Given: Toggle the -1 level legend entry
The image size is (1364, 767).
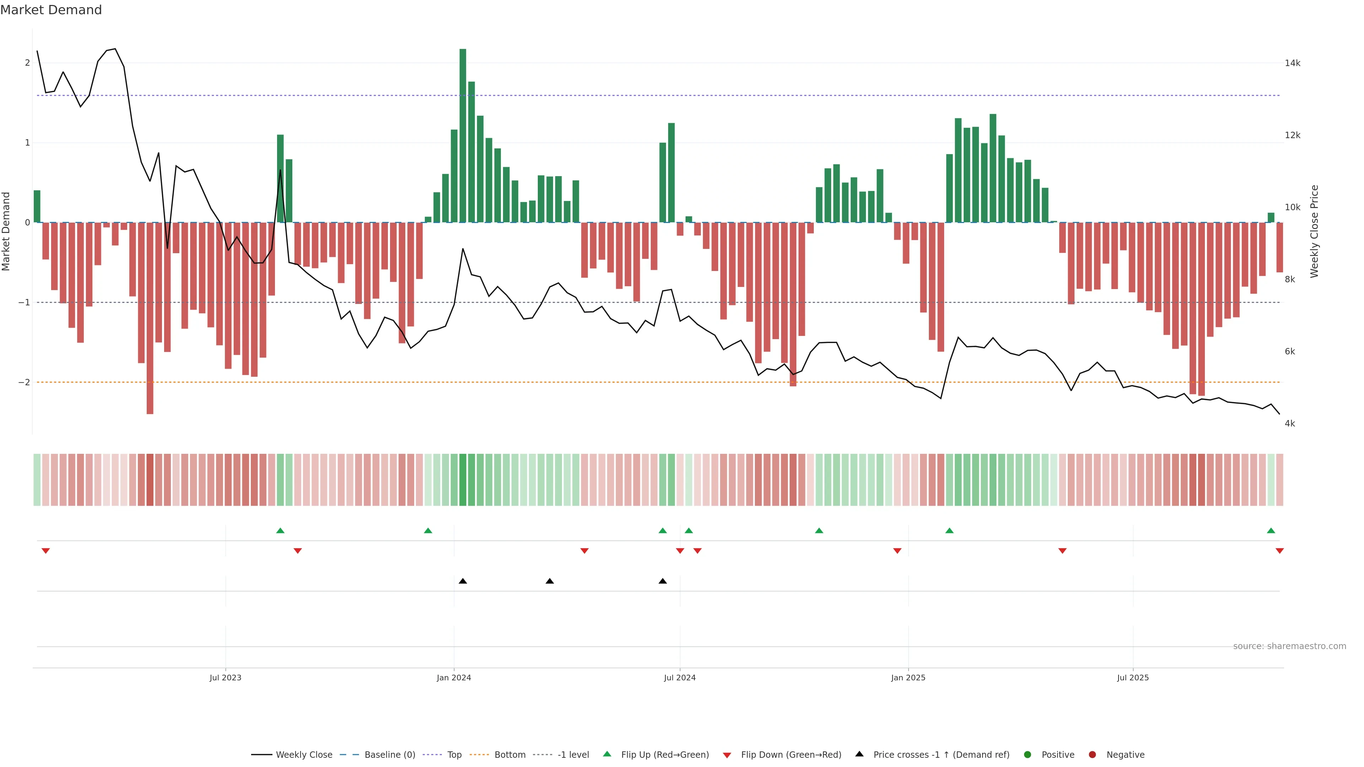Looking at the screenshot, I should click(x=573, y=755).
